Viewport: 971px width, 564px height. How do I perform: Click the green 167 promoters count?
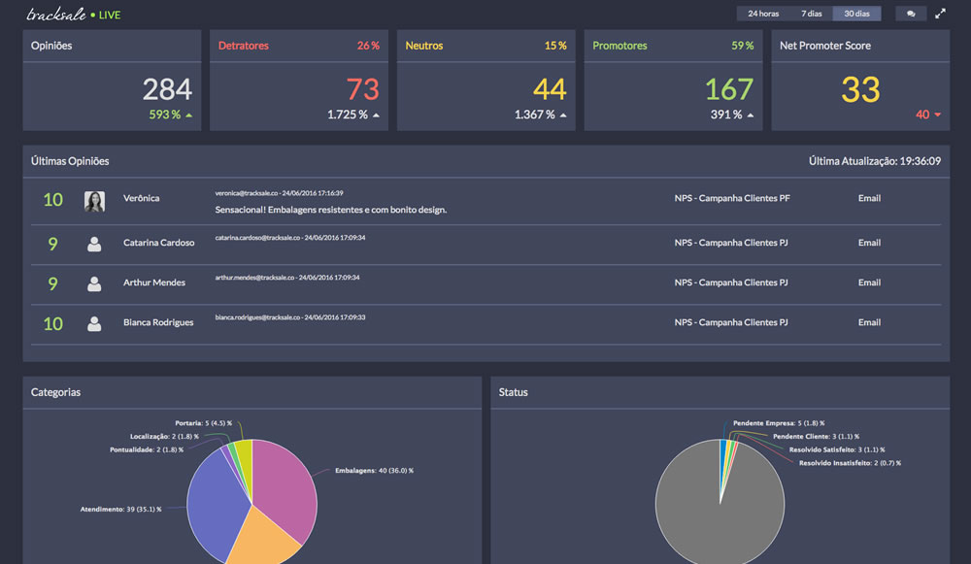tap(729, 89)
